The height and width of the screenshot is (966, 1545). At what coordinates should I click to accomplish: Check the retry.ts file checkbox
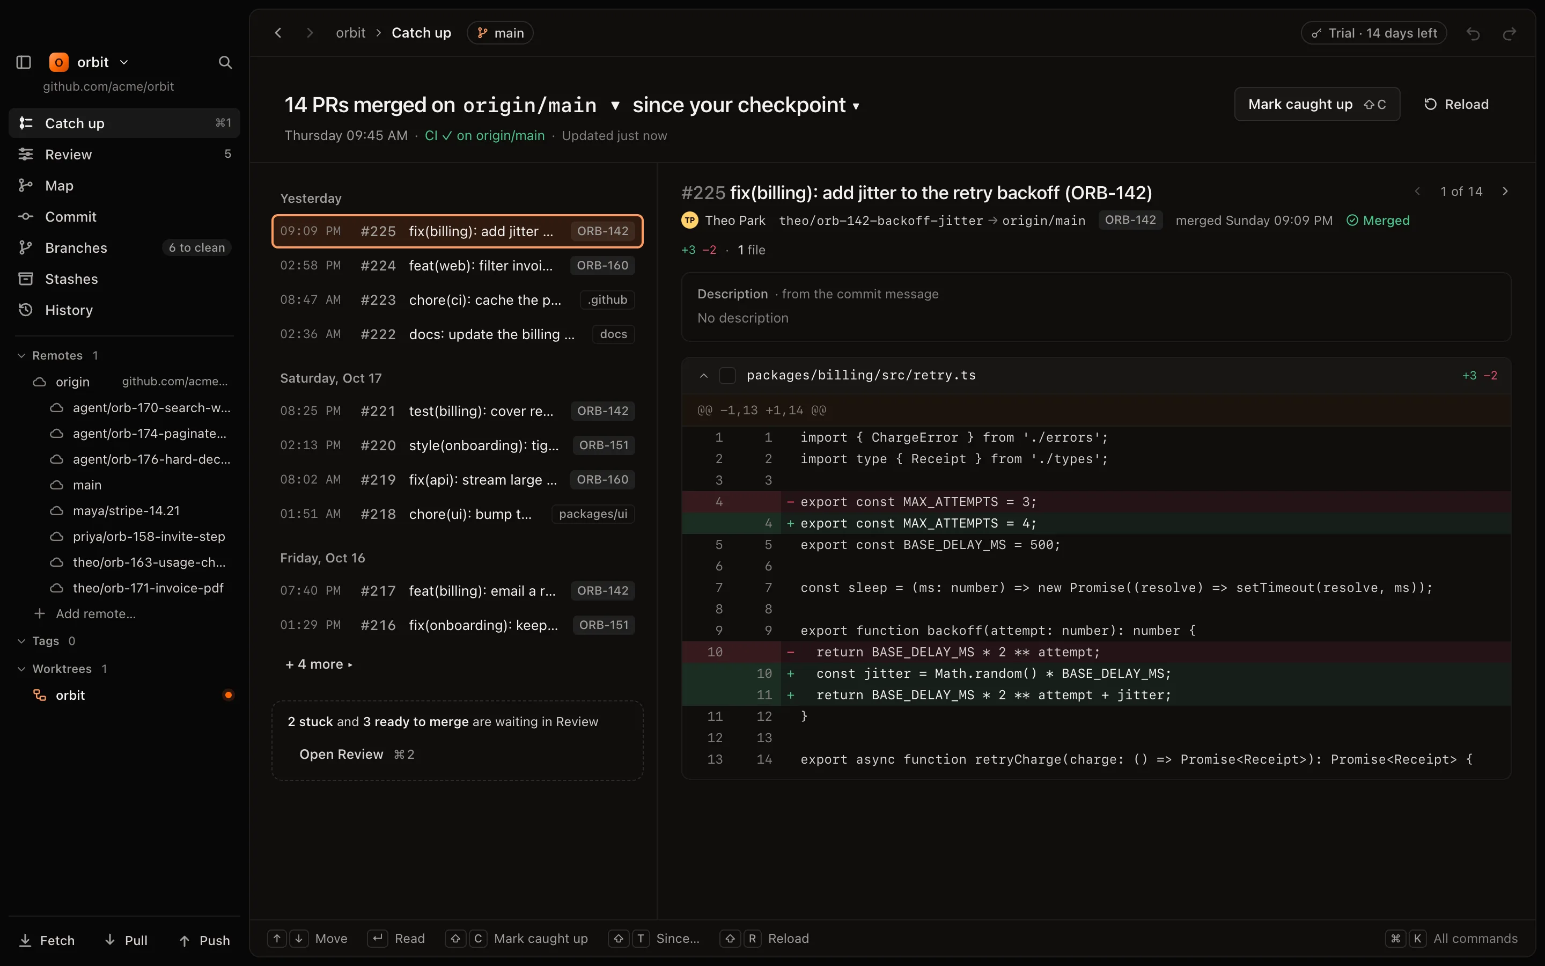click(727, 376)
